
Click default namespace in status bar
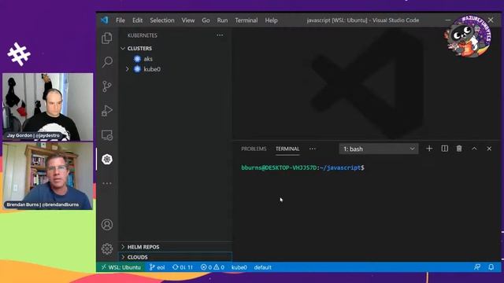tap(262, 267)
